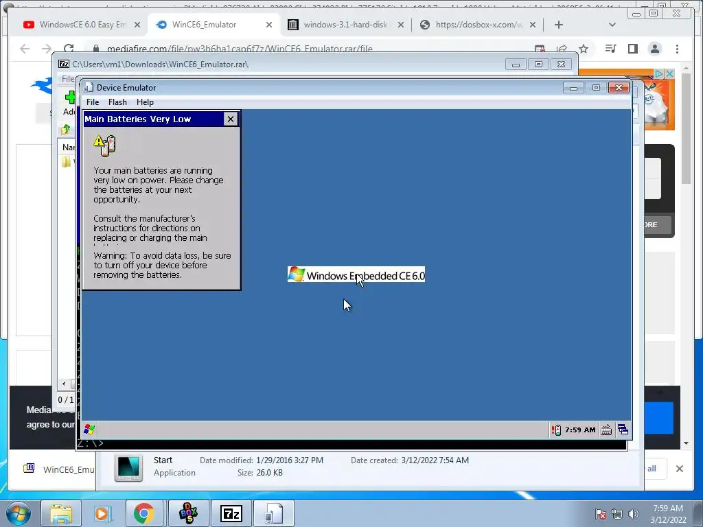The height and width of the screenshot is (527, 703).
Task: Click the 7-Zip window title bar path
Action: tap(161, 65)
